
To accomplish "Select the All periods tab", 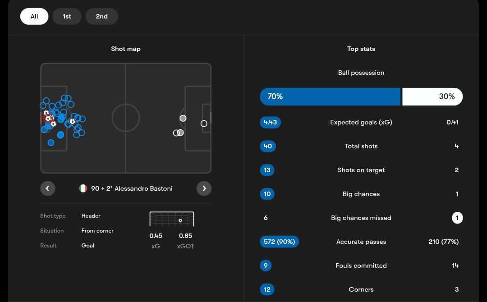I will (34, 17).
